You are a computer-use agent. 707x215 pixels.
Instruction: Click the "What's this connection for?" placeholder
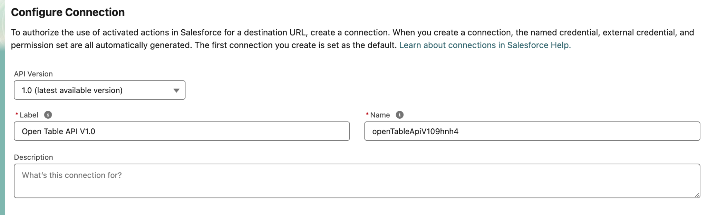(x=72, y=175)
